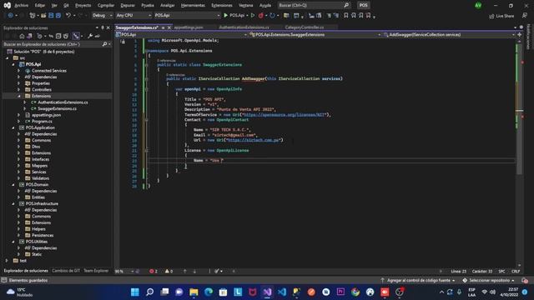Click the Save All toolbar icon
The height and width of the screenshot is (300, 534).
[x=58, y=16]
